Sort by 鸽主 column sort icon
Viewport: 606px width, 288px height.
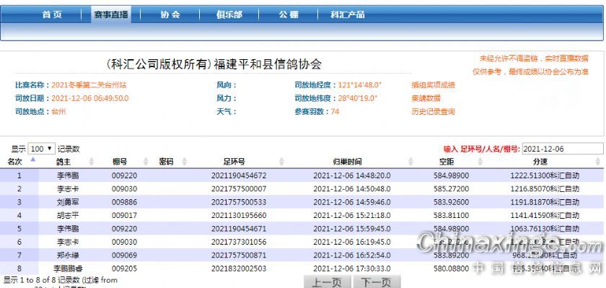coord(92,162)
